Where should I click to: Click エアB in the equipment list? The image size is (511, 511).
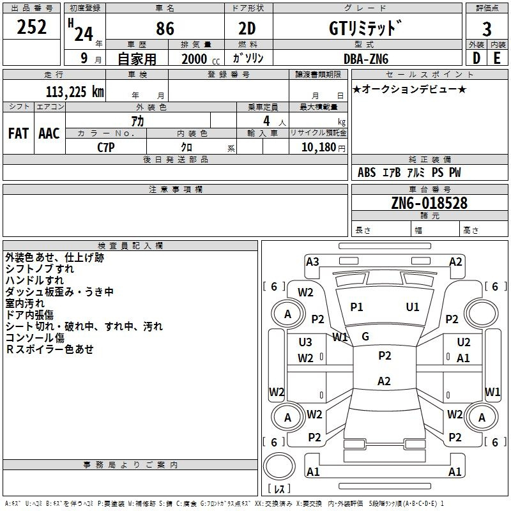(x=391, y=172)
